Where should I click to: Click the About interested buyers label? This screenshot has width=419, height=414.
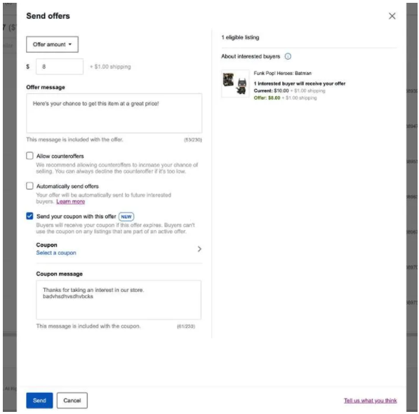point(251,56)
